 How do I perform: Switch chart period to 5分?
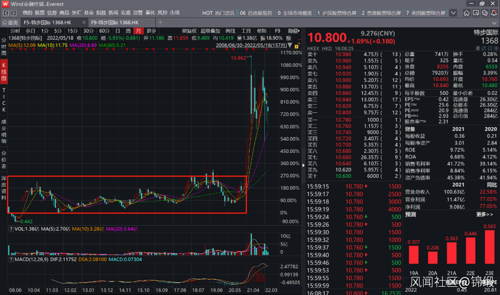[x=58, y=31]
